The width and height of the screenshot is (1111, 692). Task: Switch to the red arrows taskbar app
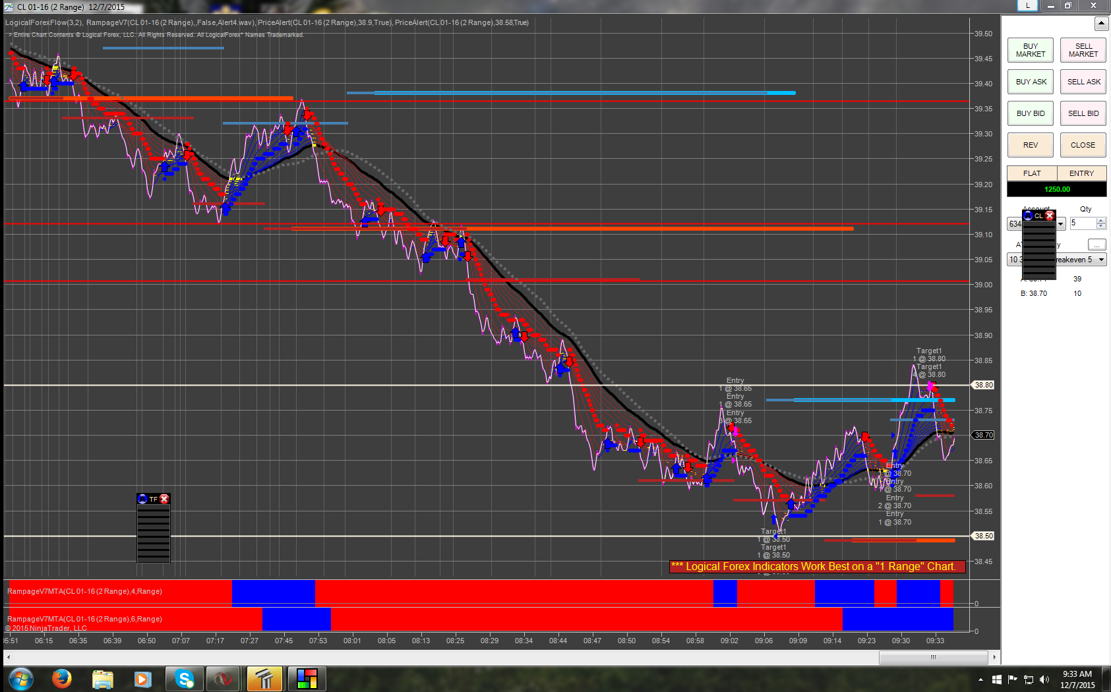click(224, 678)
